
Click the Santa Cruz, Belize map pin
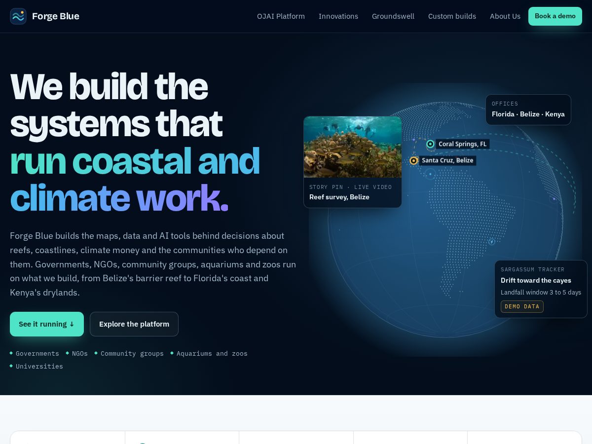[x=413, y=160]
